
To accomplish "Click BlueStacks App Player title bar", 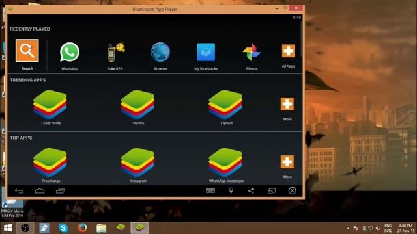I will [x=155, y=9].
